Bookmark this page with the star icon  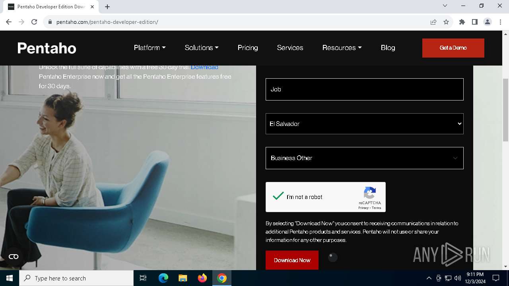446,22
